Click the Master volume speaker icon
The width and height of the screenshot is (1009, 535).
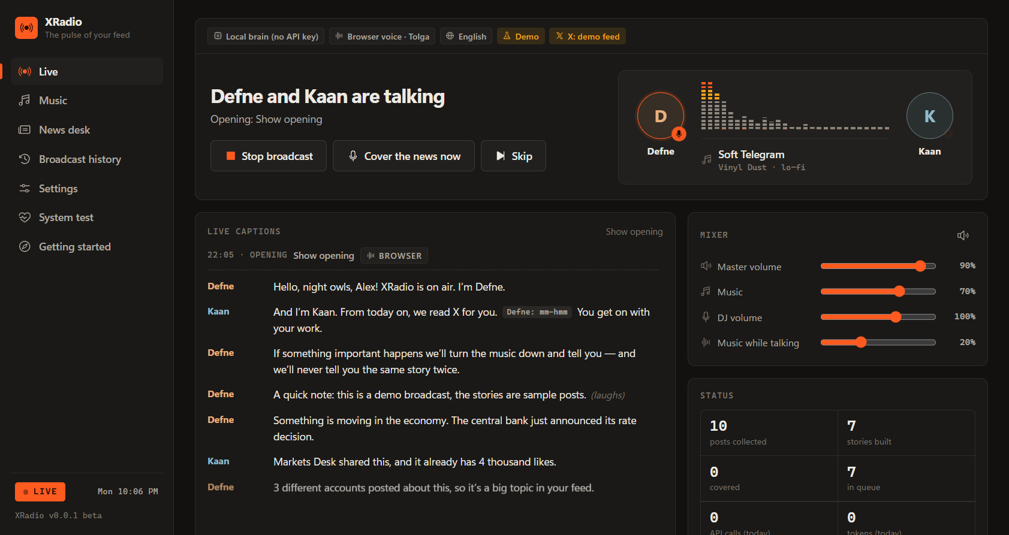(x=706, y=266)
